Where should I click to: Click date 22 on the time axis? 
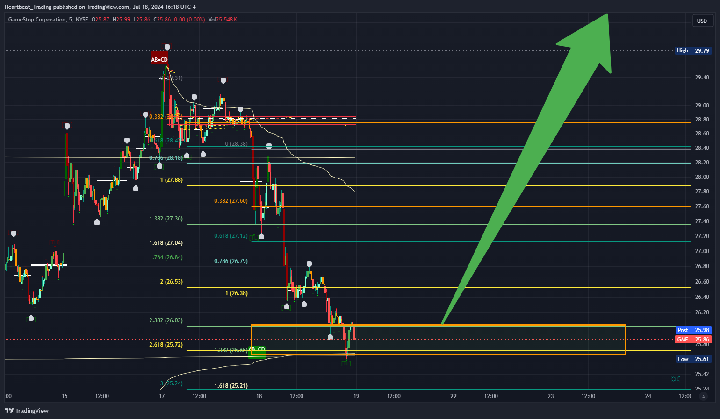[454, 396]
